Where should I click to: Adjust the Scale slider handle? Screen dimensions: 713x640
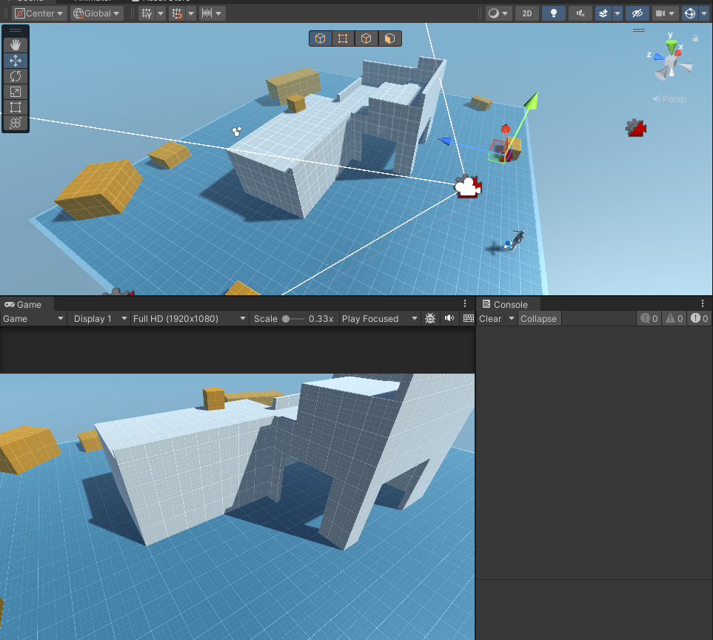286,319
